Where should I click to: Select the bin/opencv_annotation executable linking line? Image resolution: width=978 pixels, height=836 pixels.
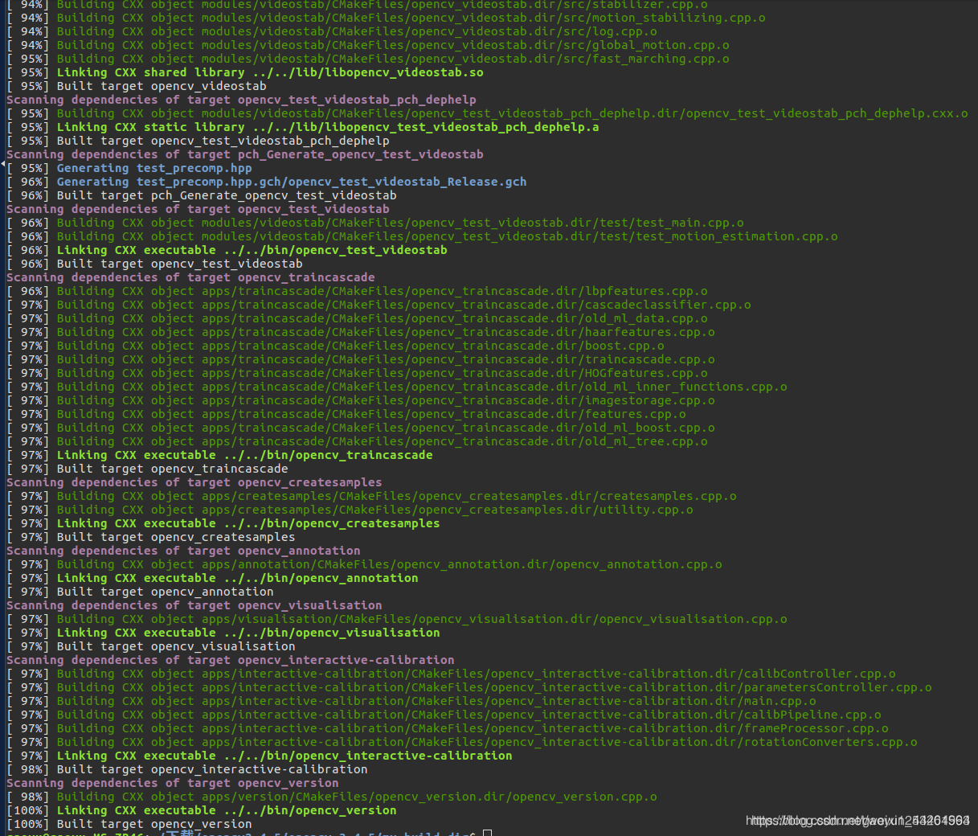tap(212, 578)
